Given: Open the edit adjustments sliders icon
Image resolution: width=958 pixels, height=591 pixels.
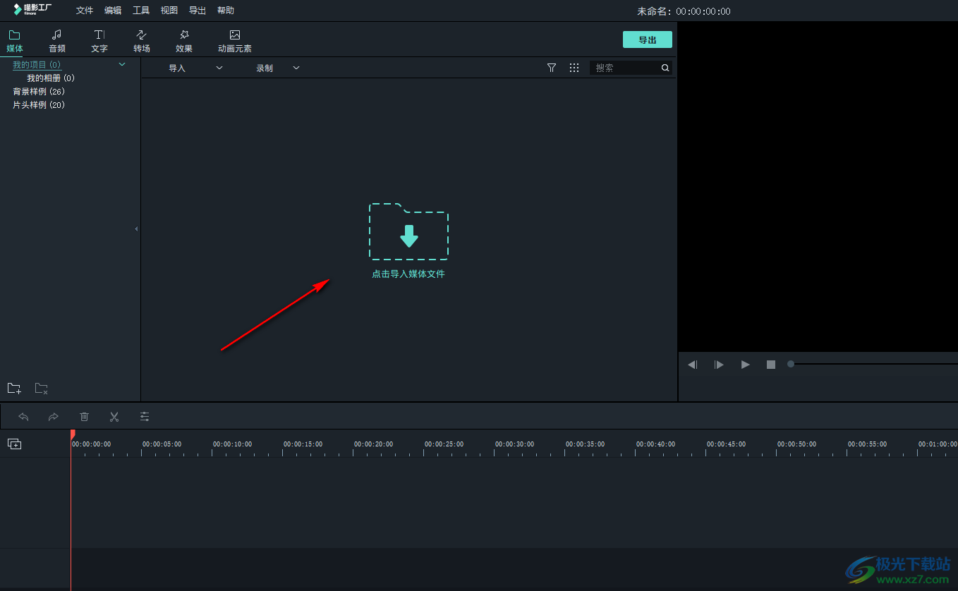Looking at the screenshot, I should (x=145, y=417).
